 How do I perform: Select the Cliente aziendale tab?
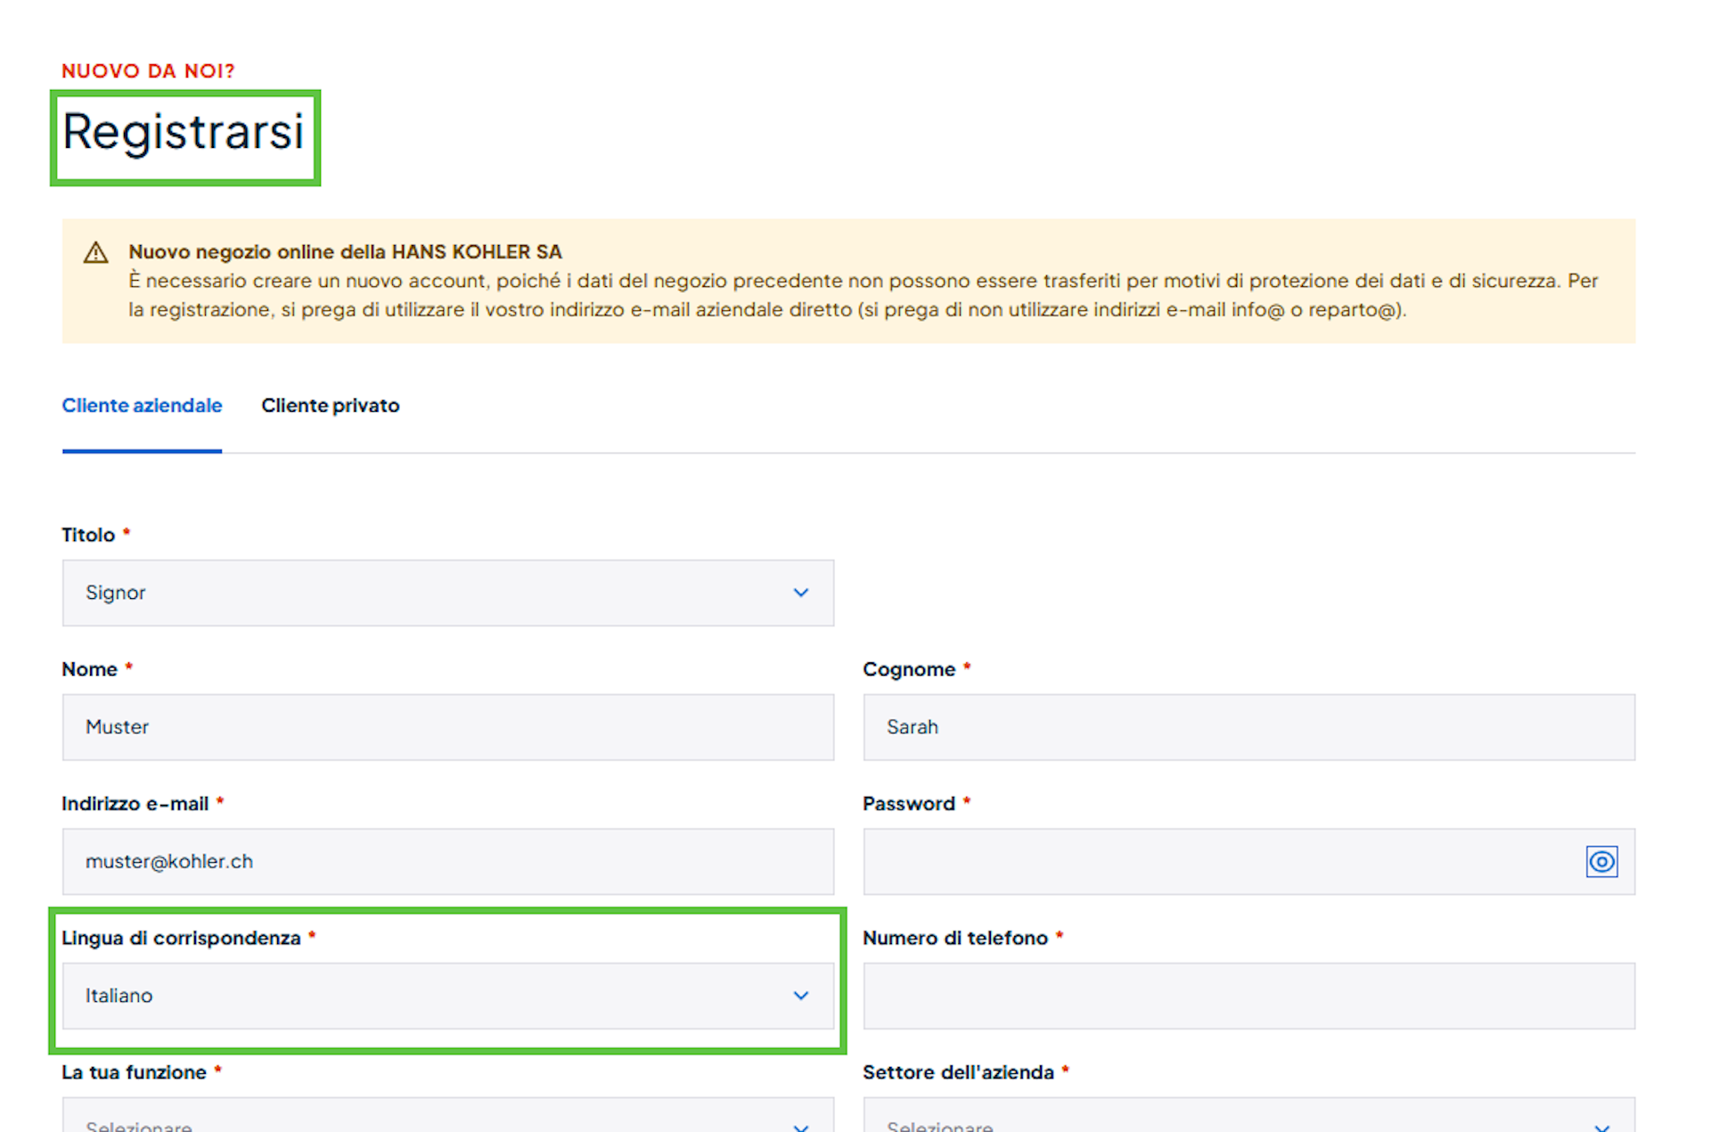pos(142,406)
